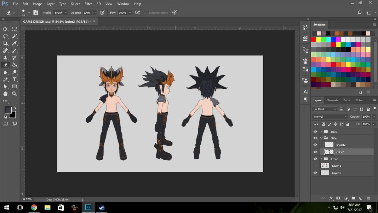This screenshot has height=213, width=378.
Task: Select the Blur tool
Action: click(5, 72)
